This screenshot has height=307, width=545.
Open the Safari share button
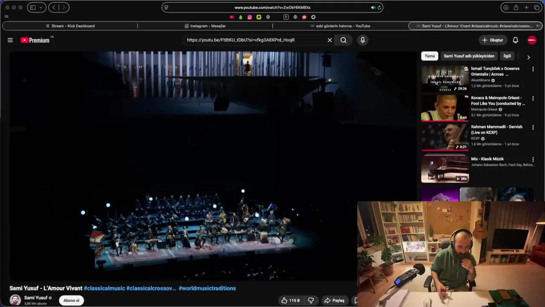pos(516,7)
